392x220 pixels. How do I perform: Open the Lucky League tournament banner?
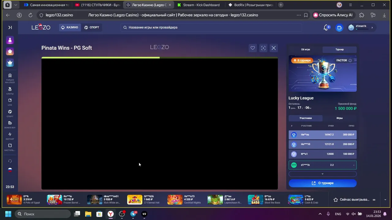coord(322,73)
